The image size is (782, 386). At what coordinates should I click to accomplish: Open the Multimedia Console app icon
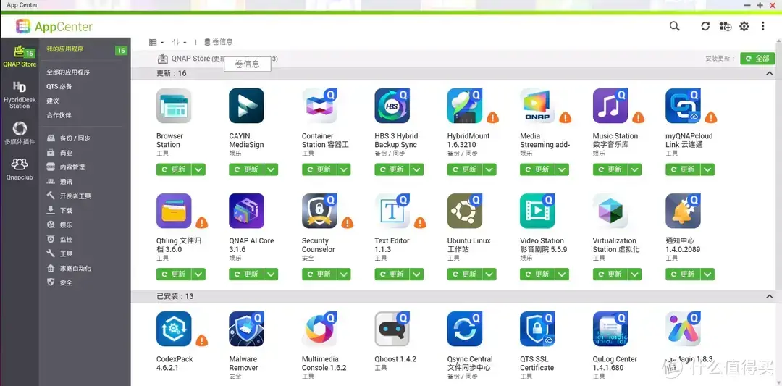[x=320, y=329]
